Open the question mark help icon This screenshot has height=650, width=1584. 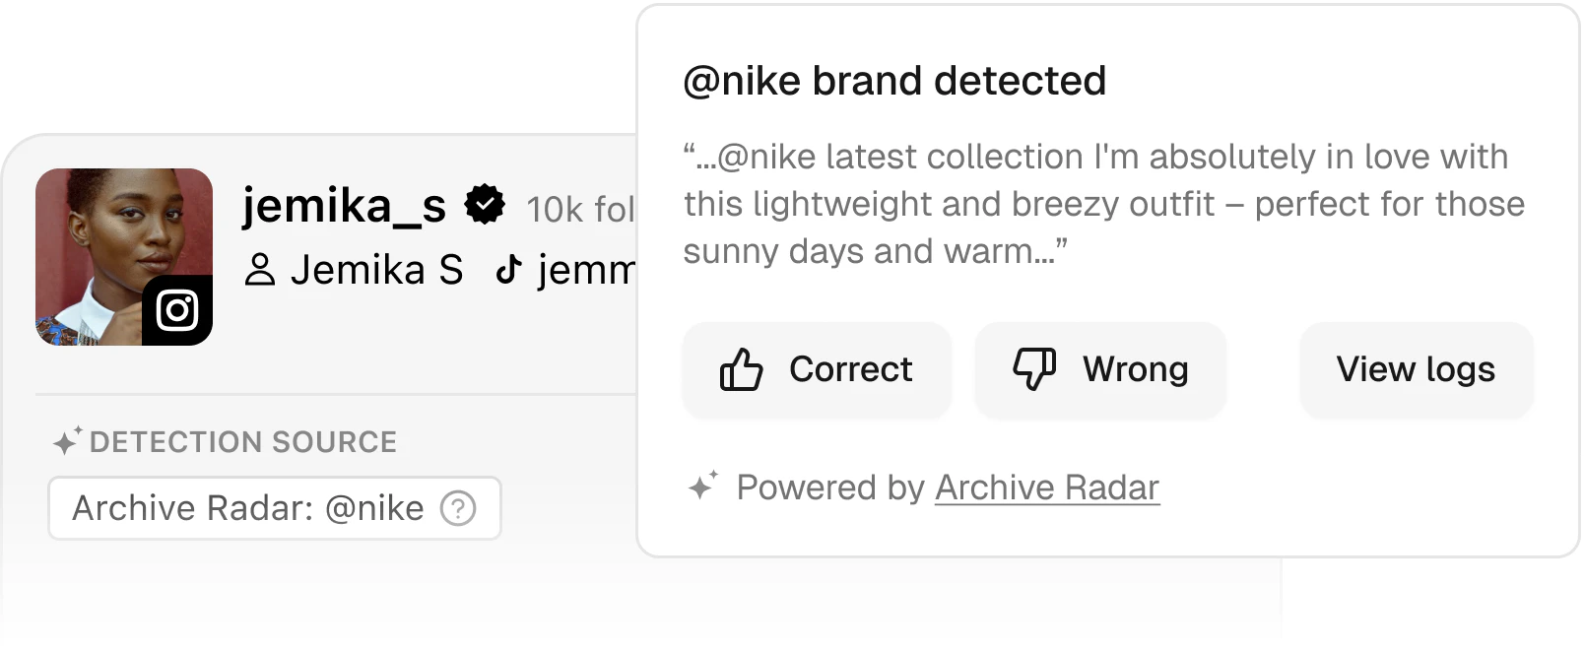[x=458, y=508]
